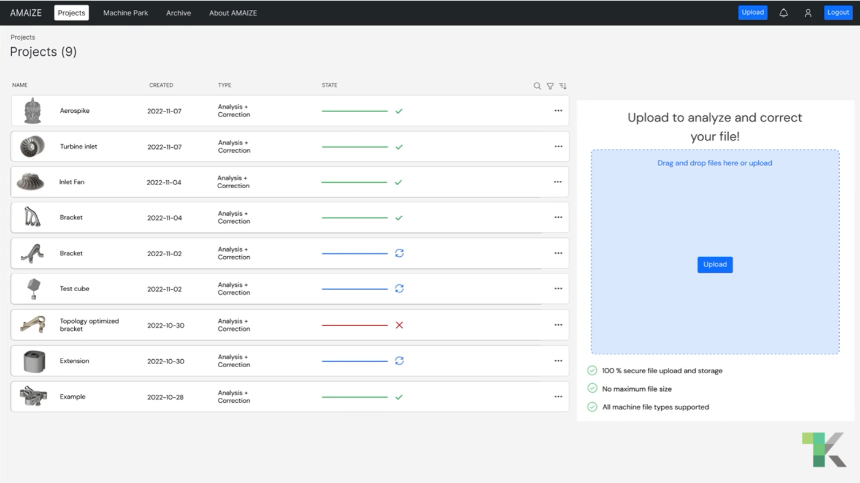This screenshot has height=483, width=860.
Task: Select the Inlet Fan project name
Action: 72,182
